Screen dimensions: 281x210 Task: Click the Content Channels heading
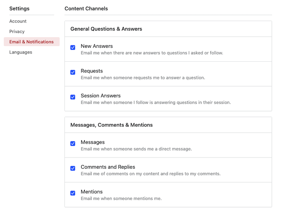coord(86,9)
